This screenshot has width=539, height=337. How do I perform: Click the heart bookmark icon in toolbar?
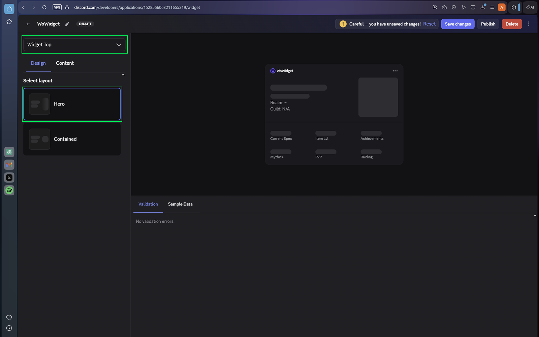click(473, 7)
